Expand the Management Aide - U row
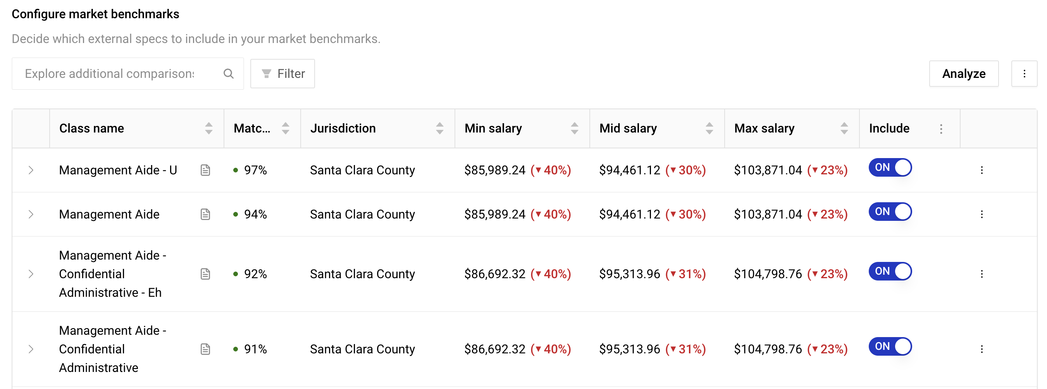This screenshot has width=1047, height=389. pos(31,170)
